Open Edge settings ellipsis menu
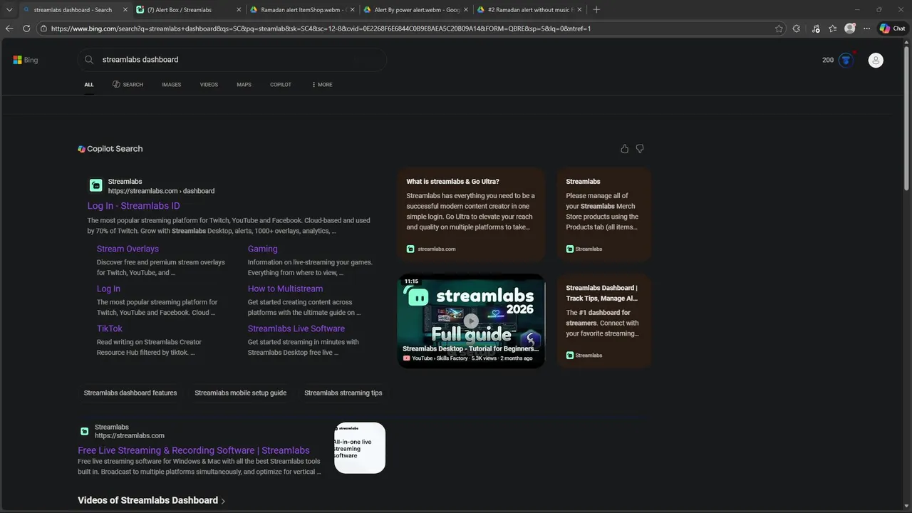 tap(866, 28)
